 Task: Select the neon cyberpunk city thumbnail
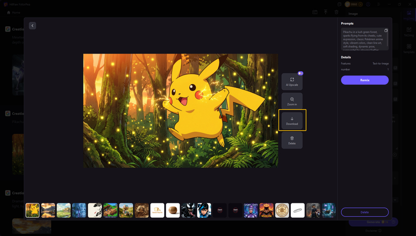pos(329,210)
